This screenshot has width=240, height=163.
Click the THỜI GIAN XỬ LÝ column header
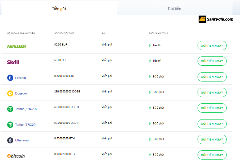click(159, 33)
